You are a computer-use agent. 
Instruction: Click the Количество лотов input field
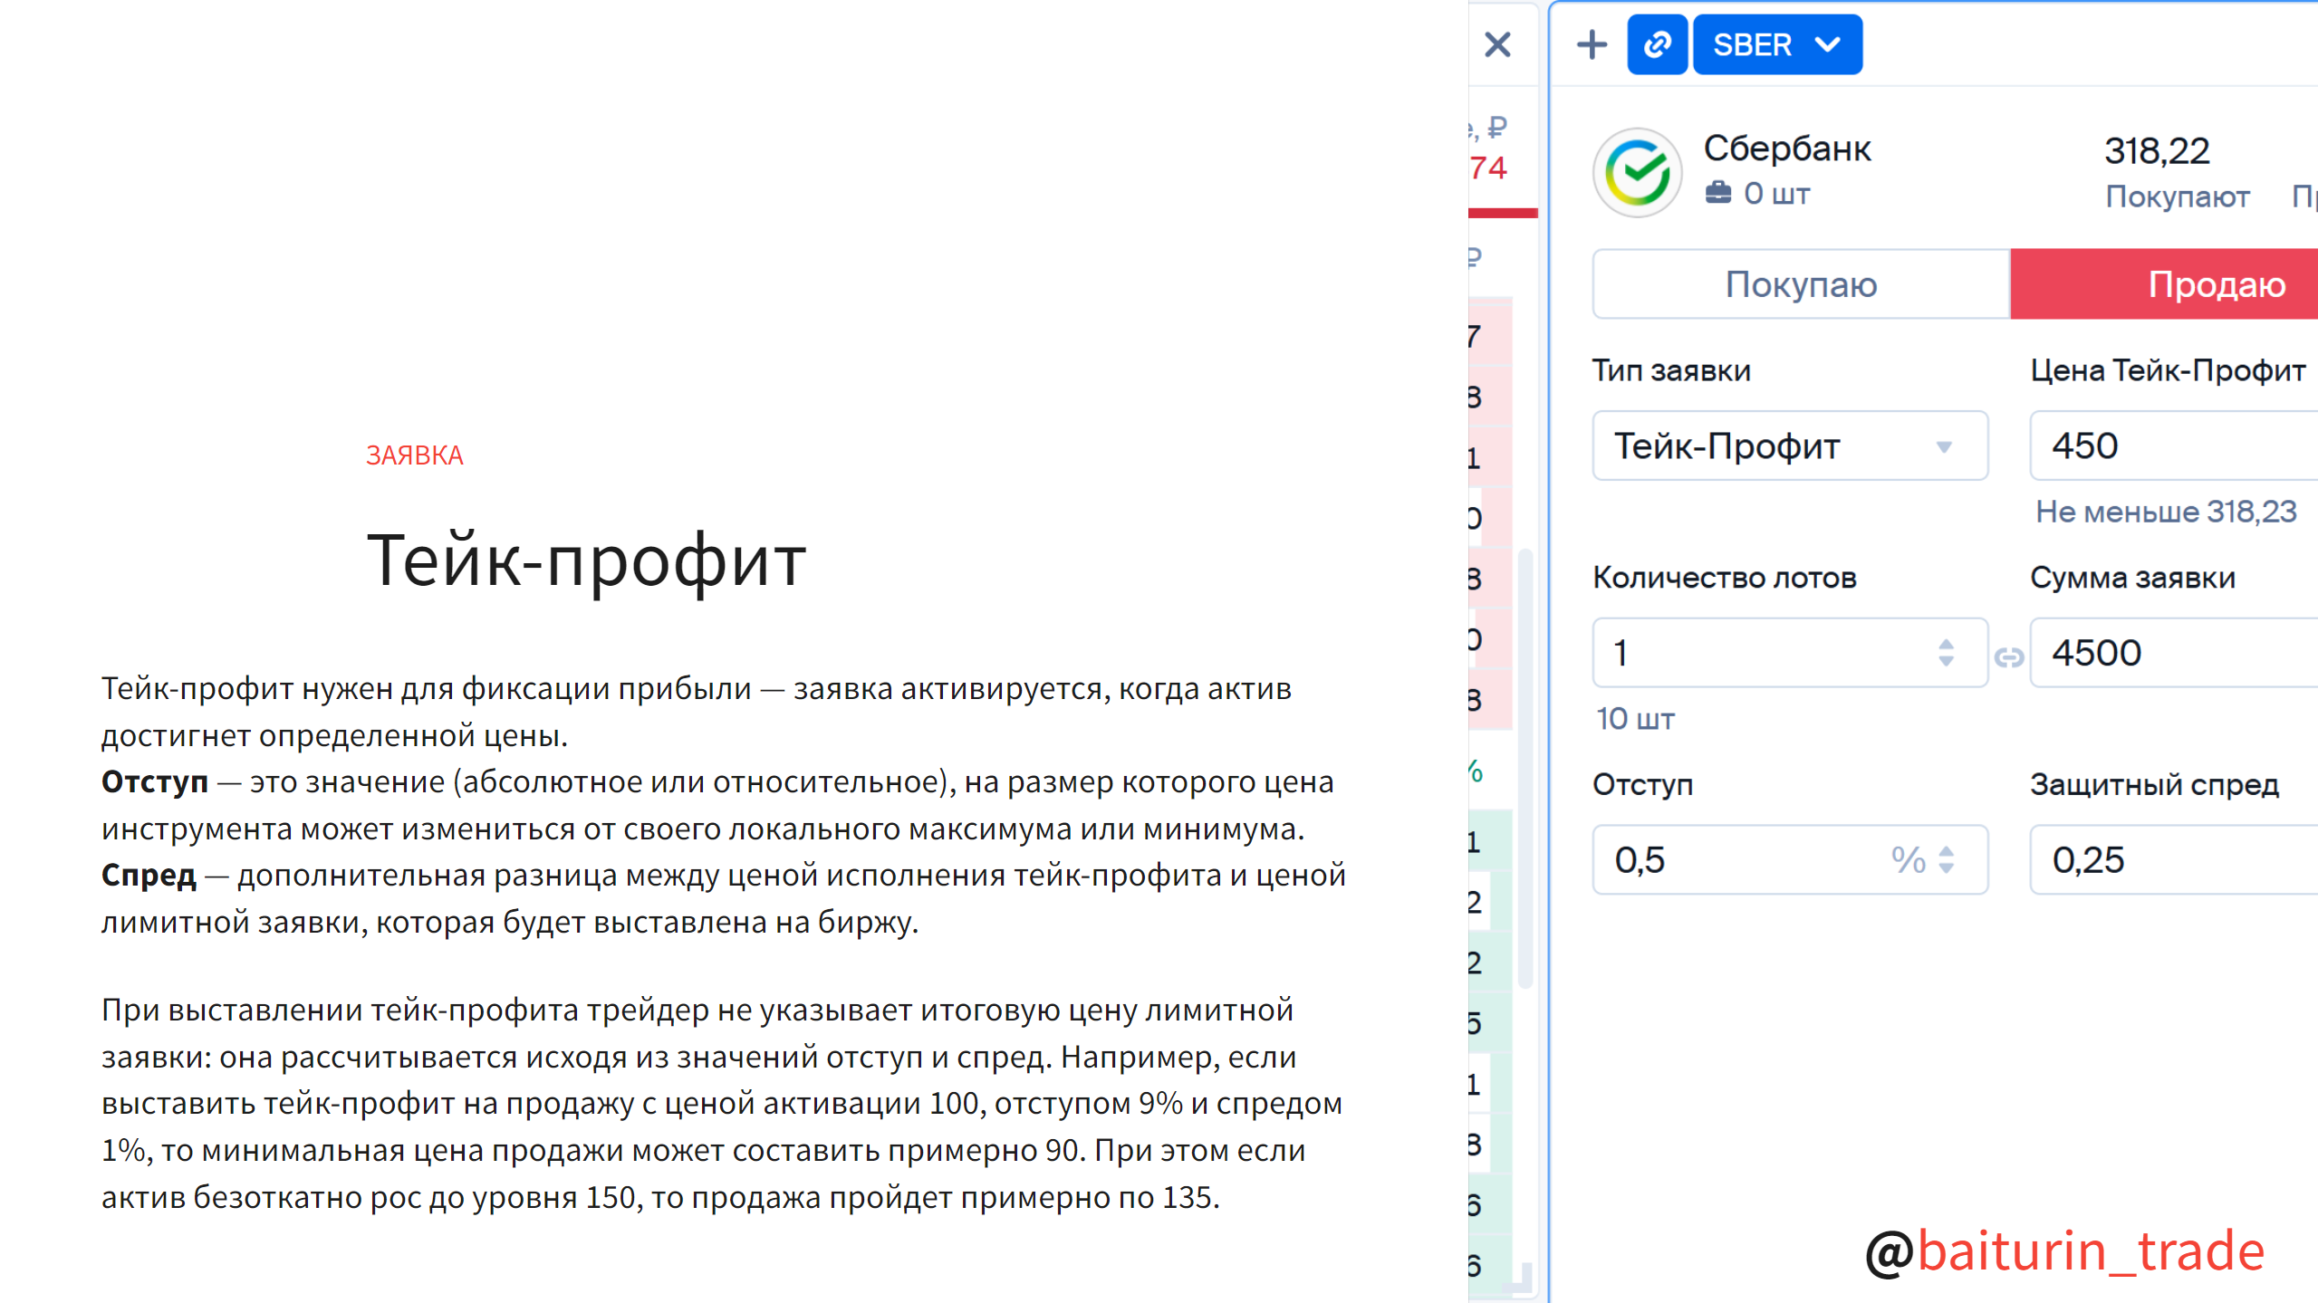click(1790, 653)
